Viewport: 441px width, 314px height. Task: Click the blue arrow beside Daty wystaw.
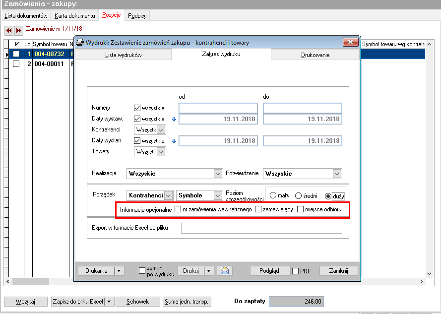(x=174, y=119)
